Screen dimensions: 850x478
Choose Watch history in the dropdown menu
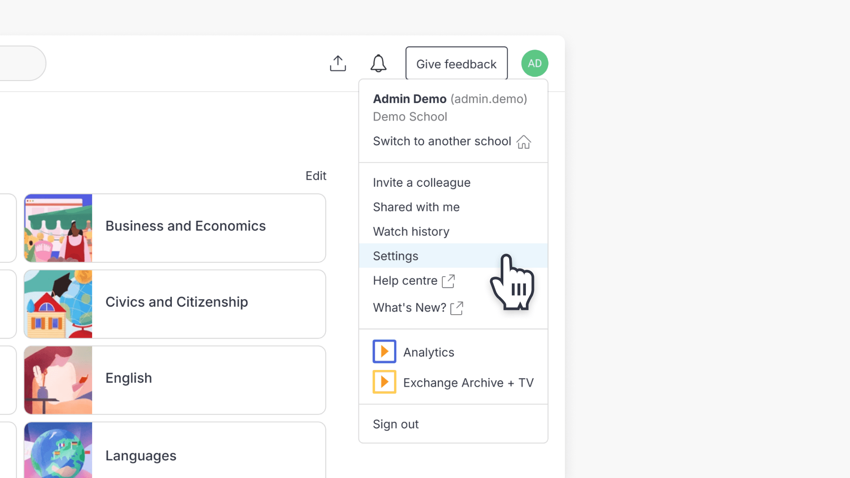[x=411, y=231]
